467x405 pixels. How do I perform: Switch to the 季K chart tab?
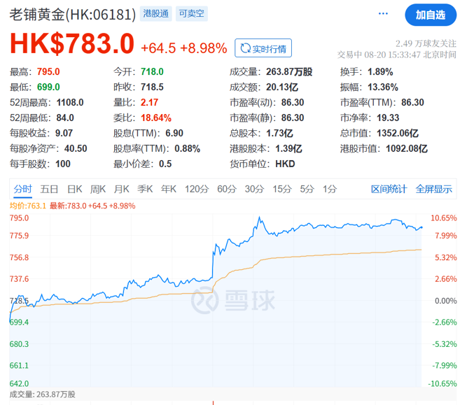145,189
